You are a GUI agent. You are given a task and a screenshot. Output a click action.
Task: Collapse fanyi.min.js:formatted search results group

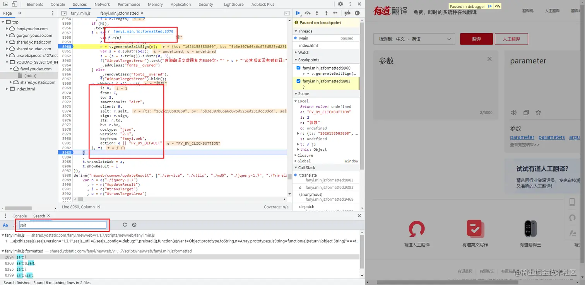pyautogui.click(x=3, y=251)
